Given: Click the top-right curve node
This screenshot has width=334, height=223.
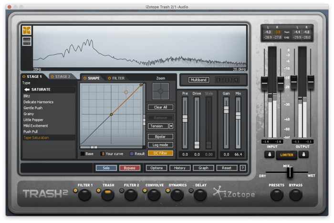Looking at the screenshot, I should click(141, 85).
